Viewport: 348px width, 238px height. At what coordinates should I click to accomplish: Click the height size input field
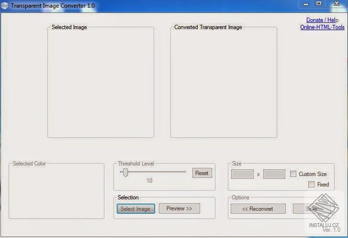pos(274,174)
